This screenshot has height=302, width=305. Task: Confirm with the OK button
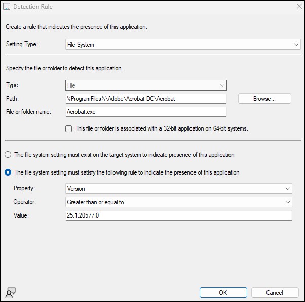(223, 293)
